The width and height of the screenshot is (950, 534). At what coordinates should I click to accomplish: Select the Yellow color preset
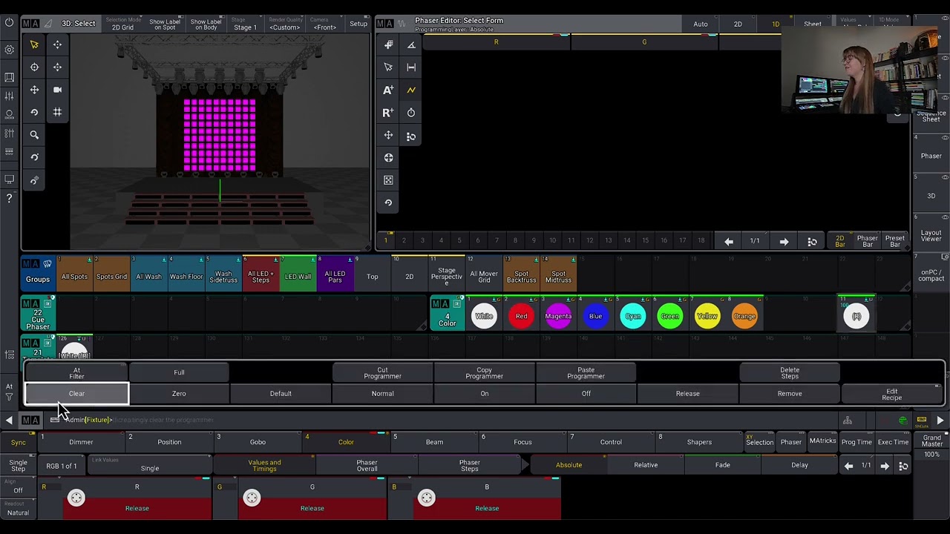click(x=707, y=316)
